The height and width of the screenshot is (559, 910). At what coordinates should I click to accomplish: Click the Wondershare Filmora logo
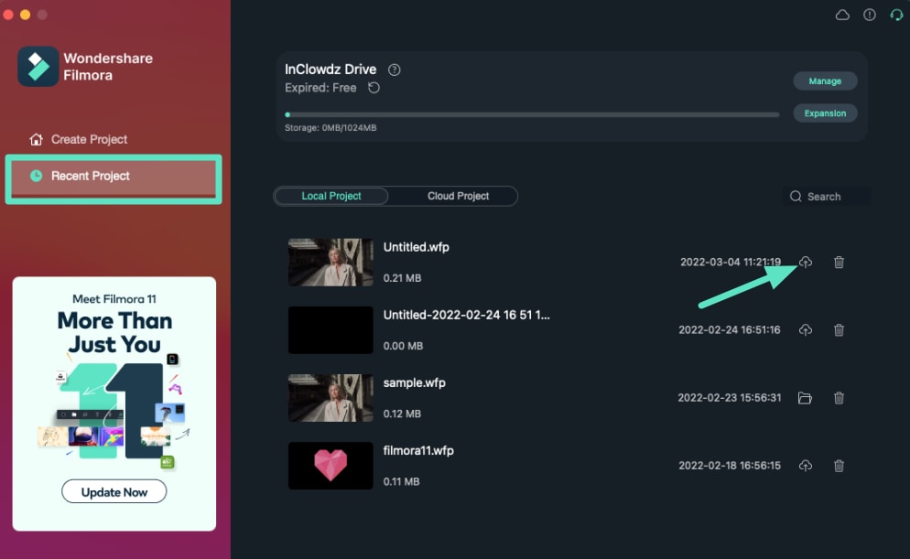[x=38, y=67]
